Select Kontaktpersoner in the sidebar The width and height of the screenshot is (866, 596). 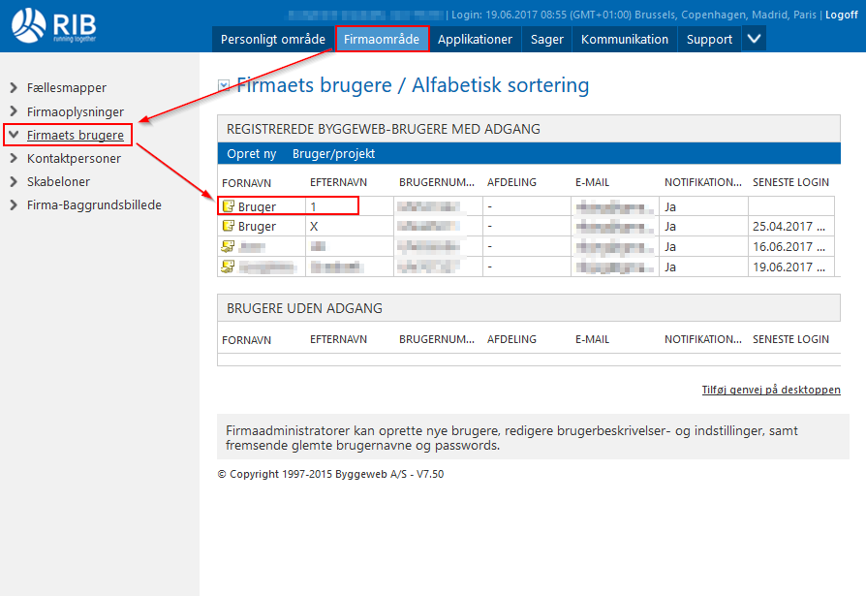(x=74, y=159)
